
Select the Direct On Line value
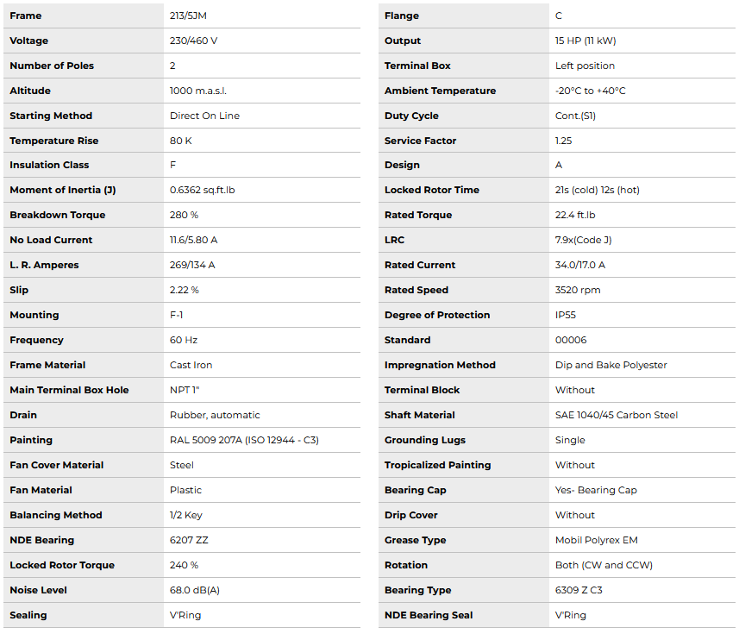click(204, 116)
